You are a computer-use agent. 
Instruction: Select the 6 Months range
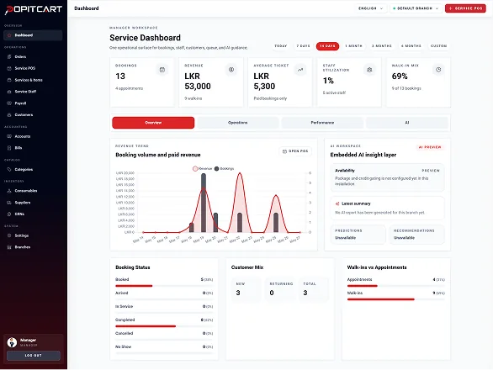tap(411, 46)
